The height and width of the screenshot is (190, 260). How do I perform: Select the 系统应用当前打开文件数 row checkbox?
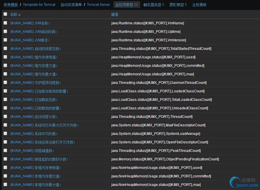click(5, 142)
